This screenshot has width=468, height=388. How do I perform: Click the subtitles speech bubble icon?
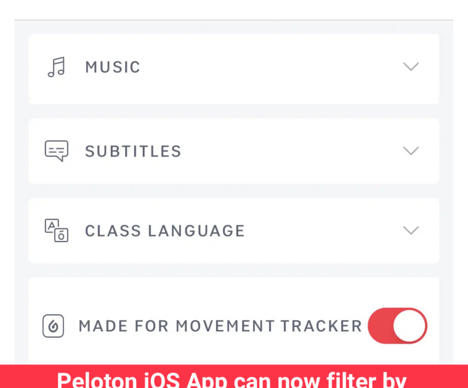[x=56, y=151]
